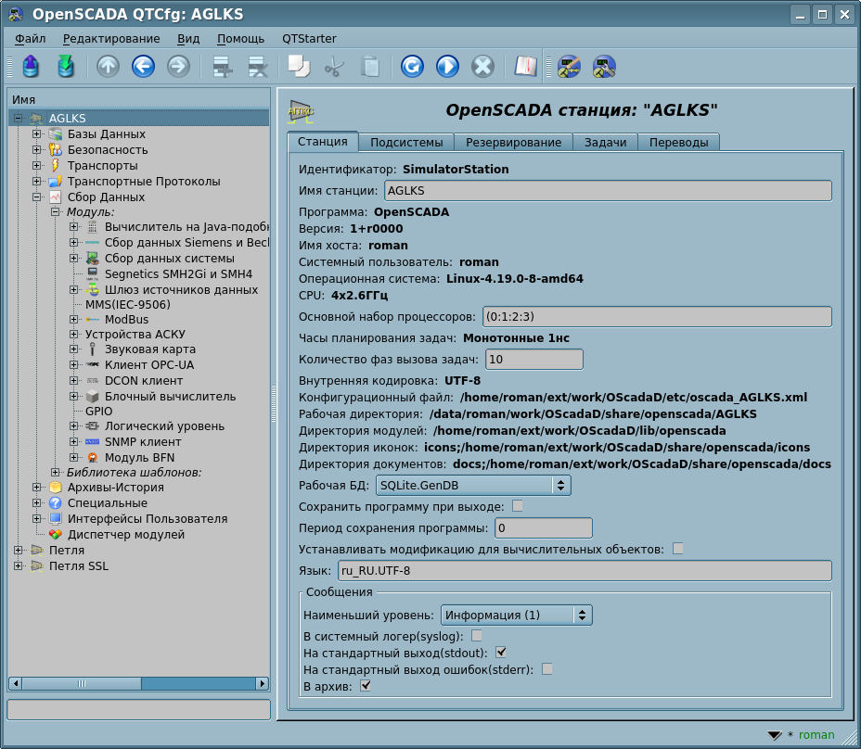Toggle 'Сохранить программу при выходе' checkbox
This screenshot has width=861, height=749.
pos(518,506)
